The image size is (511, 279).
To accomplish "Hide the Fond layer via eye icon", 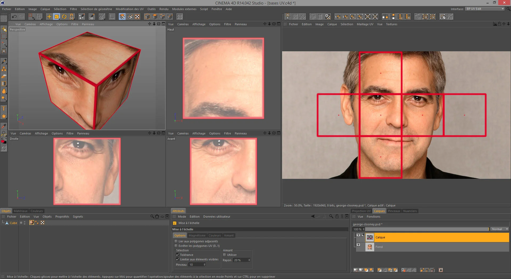I will pyautogui.click(x=358, y=245).
